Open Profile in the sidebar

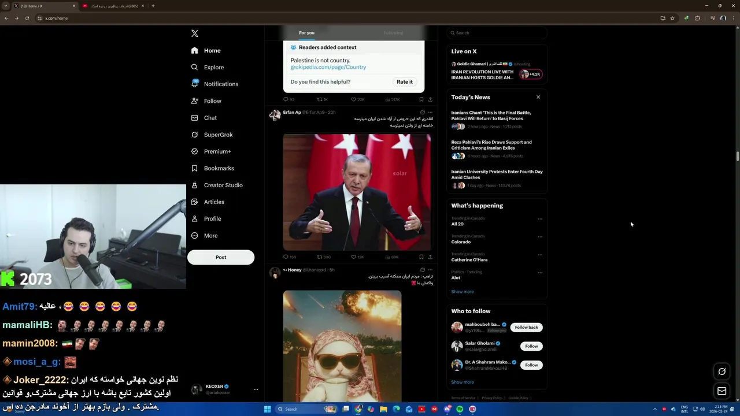point(206,218)
